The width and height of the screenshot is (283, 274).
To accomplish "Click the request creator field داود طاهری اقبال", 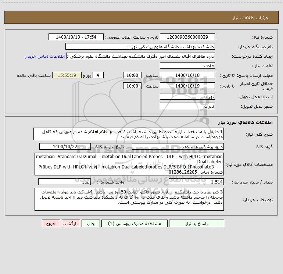I will click(x=141, y=56).
